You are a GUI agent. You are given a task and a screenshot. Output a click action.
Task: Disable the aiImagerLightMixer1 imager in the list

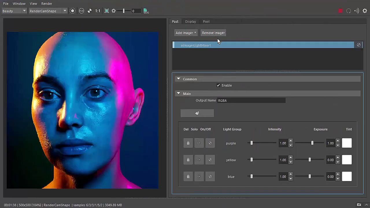tap(358, 45)
